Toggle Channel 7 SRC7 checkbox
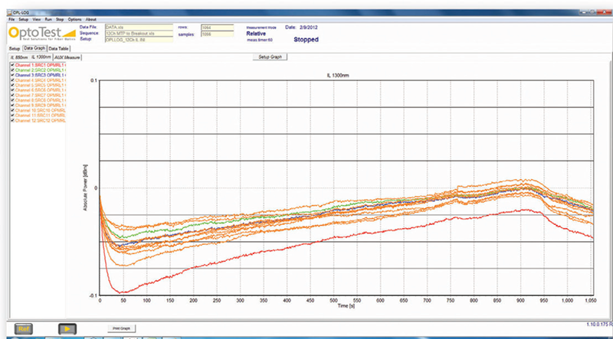The height and width of the screenshot is (339, 613). coord(12,95)
